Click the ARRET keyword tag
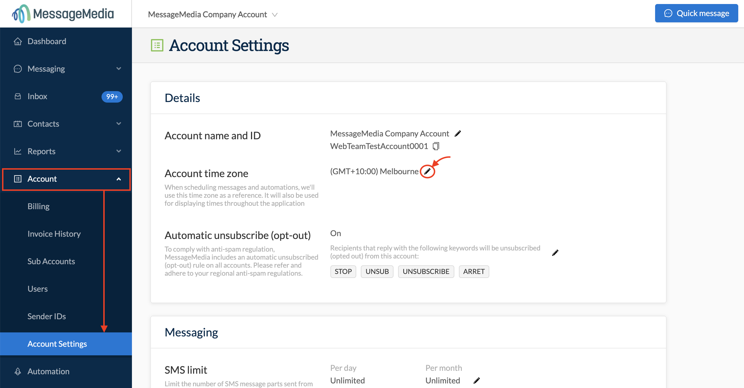 pyautogui.click(x=474, y=271)
